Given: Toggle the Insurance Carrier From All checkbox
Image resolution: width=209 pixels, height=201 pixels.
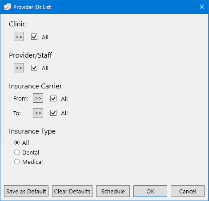Looking at the screenshot, I should point(53,98).
